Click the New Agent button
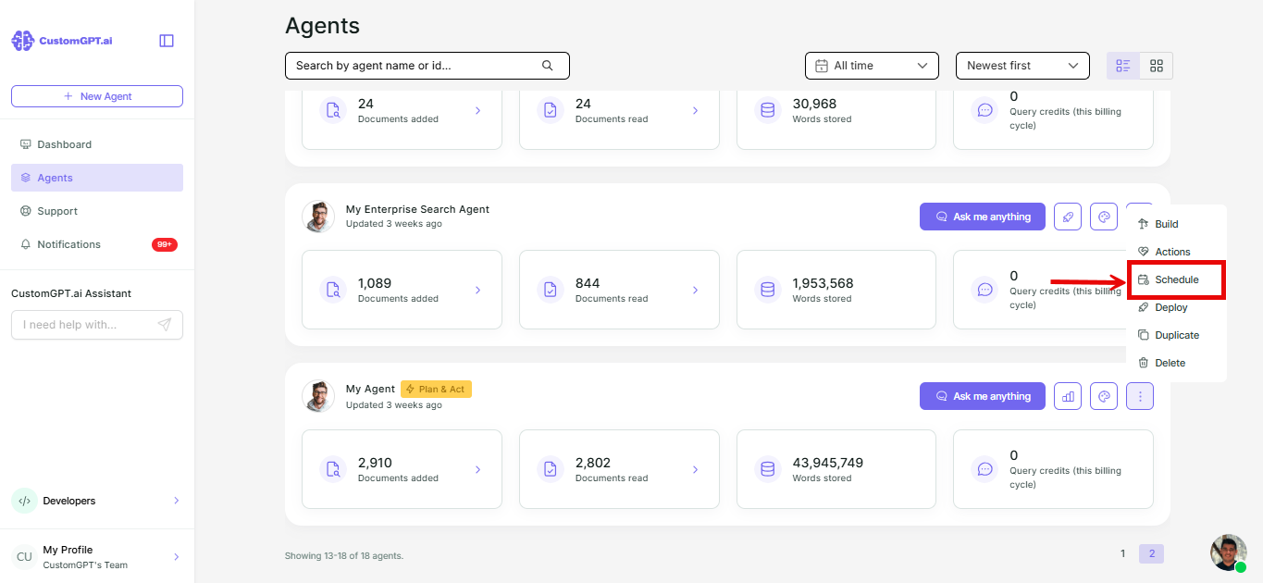This screenshot has height=583, width=1263. pyautogui.click(x=97, y=96)
